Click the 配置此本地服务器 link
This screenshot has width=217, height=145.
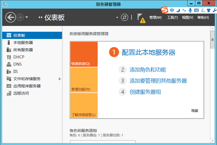(149, 52)
